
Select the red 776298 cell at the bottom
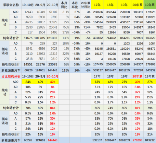tap(137, 140)
